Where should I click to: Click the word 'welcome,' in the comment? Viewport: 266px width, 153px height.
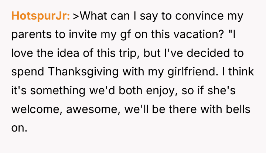tap(37, 109)
